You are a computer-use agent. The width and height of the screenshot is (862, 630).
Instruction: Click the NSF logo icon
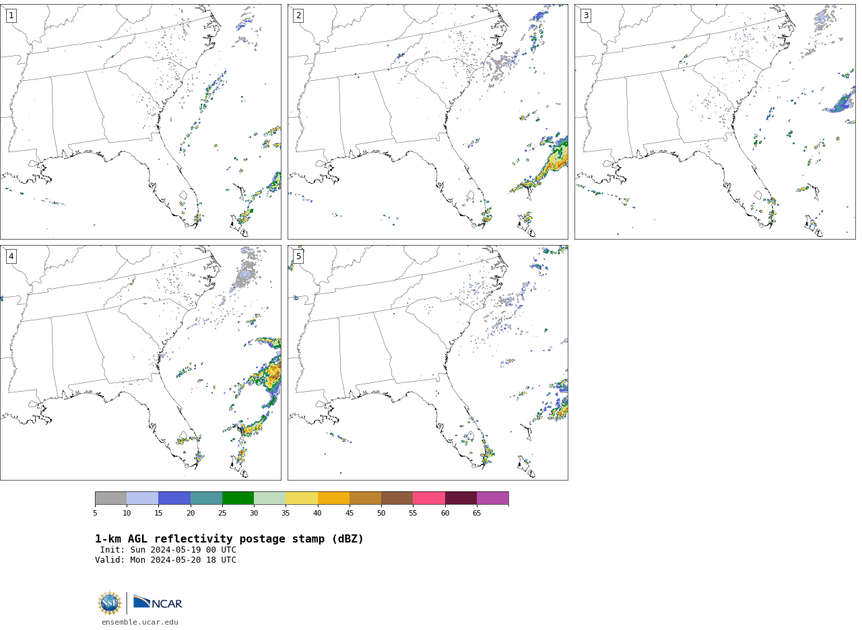coord(110,603)
